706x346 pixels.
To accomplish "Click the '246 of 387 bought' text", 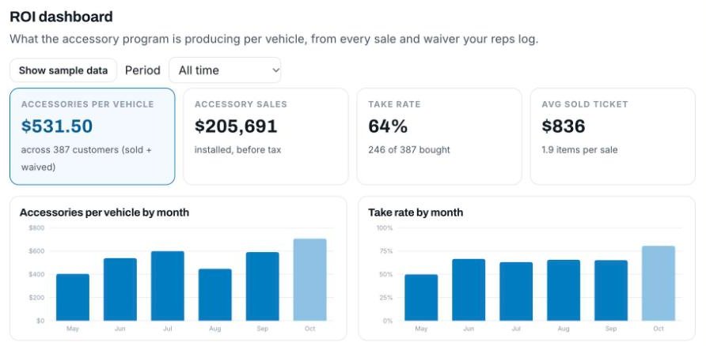I will coord(409,149).
